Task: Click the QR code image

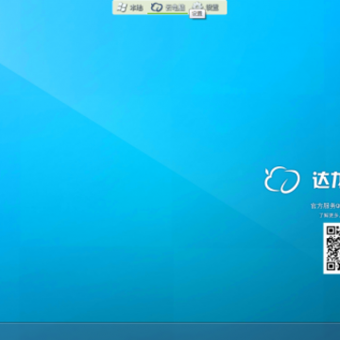Action: tap(331, 248)
